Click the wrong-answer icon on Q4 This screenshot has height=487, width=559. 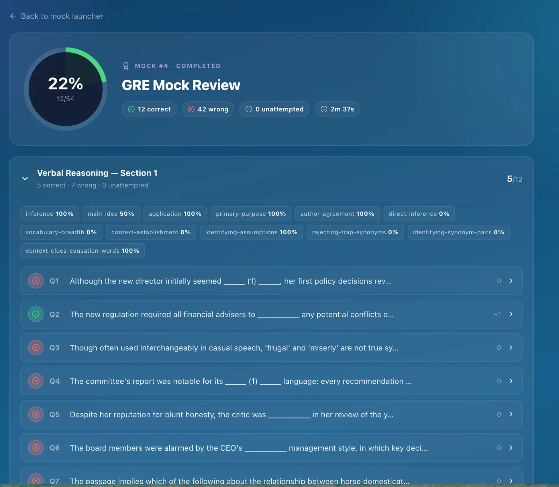point(36,381)
